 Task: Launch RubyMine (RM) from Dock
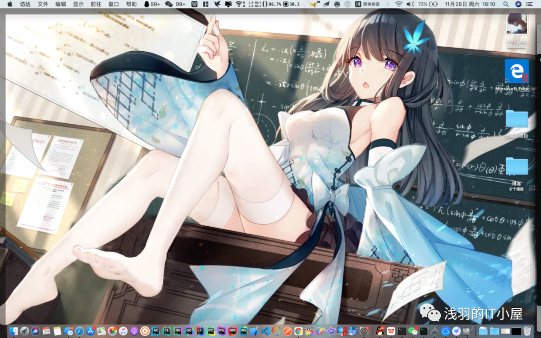232,331
